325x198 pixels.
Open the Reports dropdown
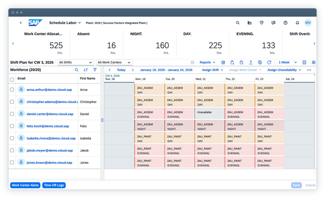(207, 62)
